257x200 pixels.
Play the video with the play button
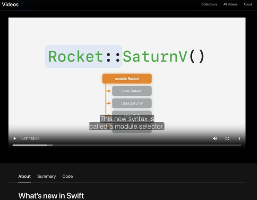click(x=15, y=139)
